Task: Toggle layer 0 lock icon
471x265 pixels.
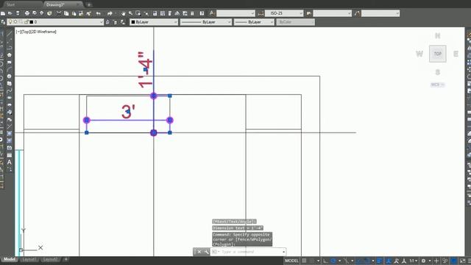Action: [x=26, y=22]
